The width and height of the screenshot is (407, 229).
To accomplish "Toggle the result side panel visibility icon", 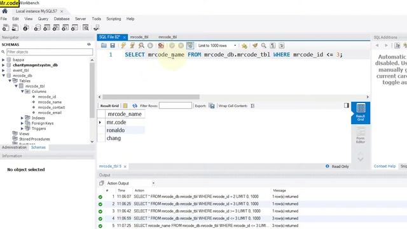I will [346, 105].
